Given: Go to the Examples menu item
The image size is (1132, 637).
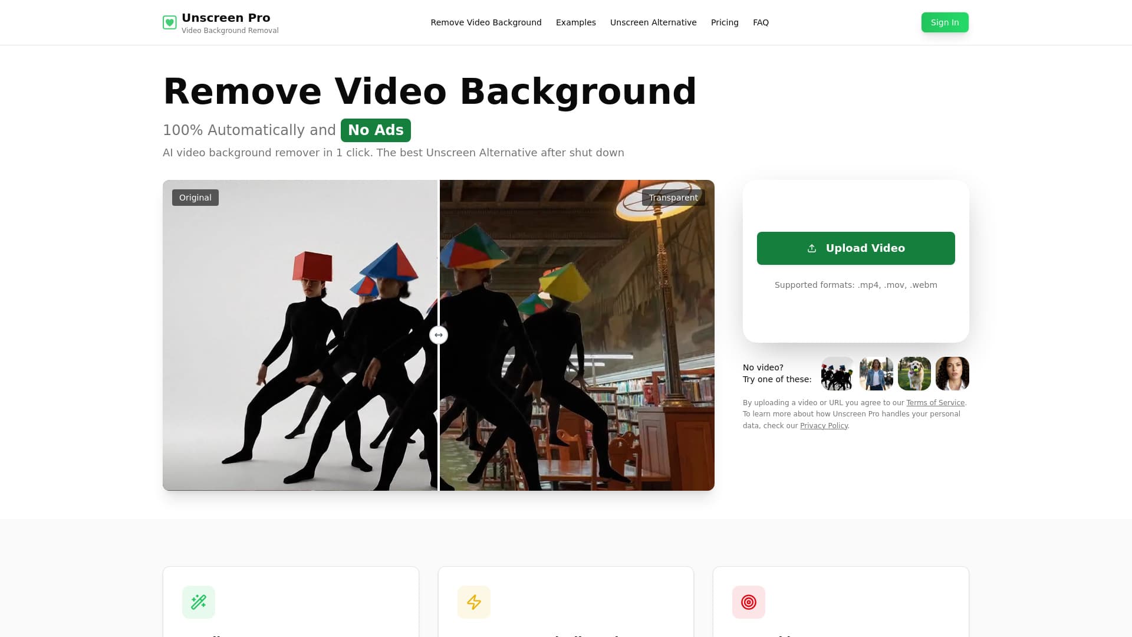Looking at the screenshot, I should (575, 22).
